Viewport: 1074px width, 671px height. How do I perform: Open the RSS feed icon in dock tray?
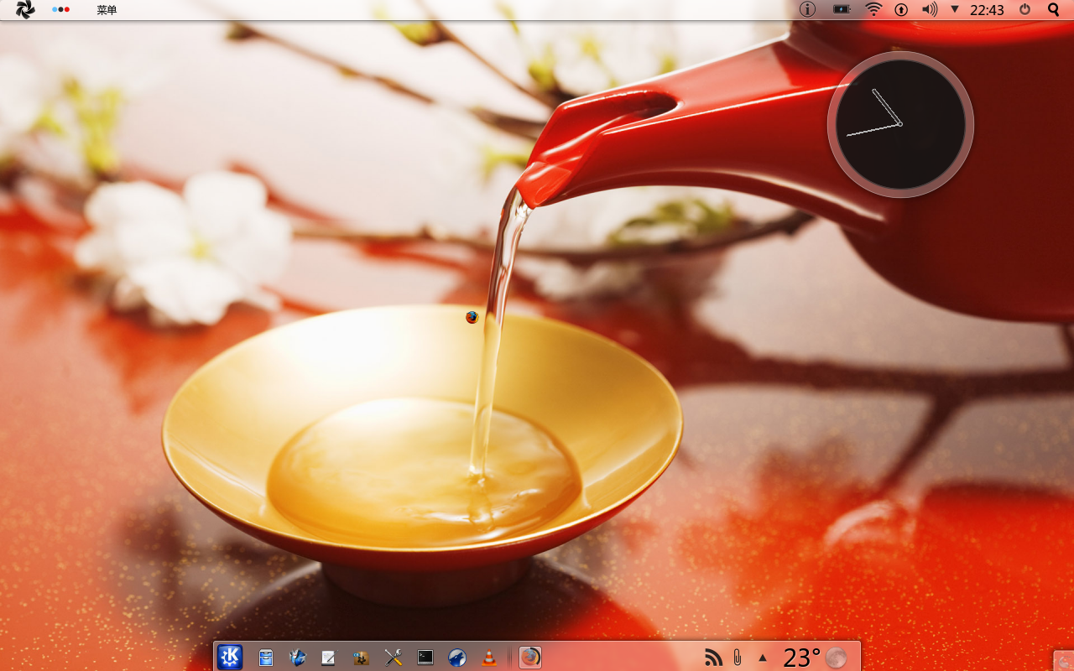pyautogui.click(x=713, y=658)
